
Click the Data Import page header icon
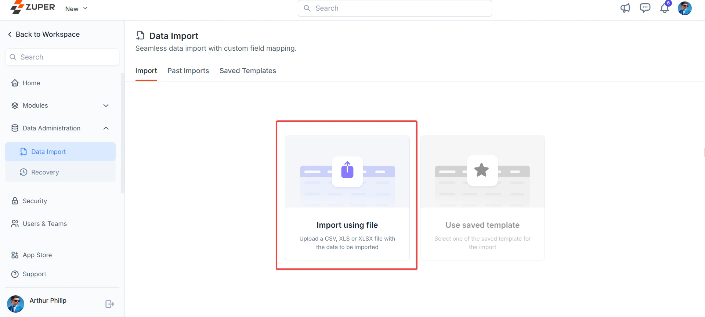pos(140,35)
